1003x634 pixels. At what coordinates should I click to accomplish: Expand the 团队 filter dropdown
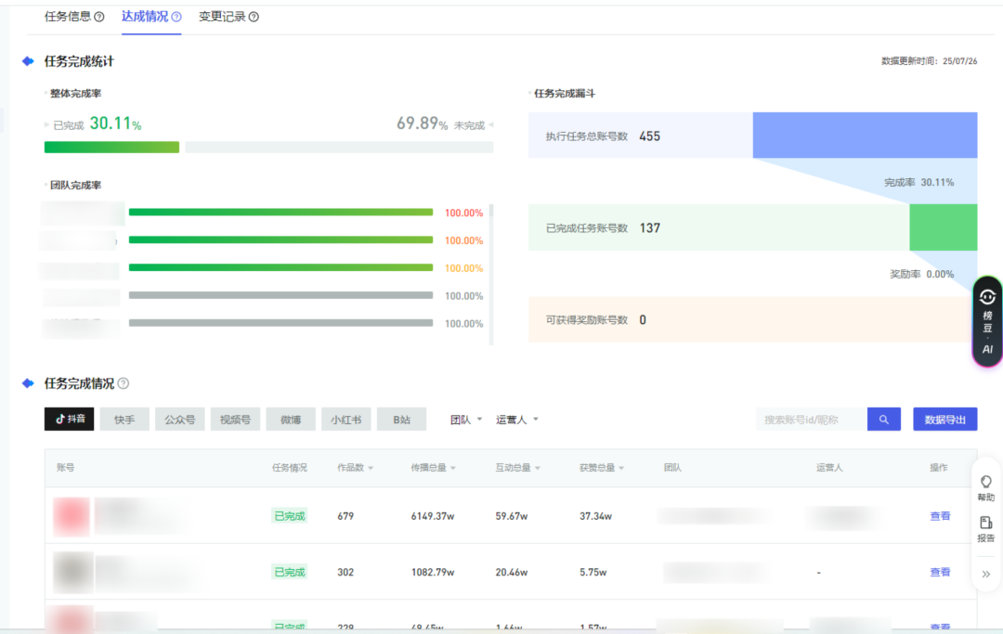(466, 420)
